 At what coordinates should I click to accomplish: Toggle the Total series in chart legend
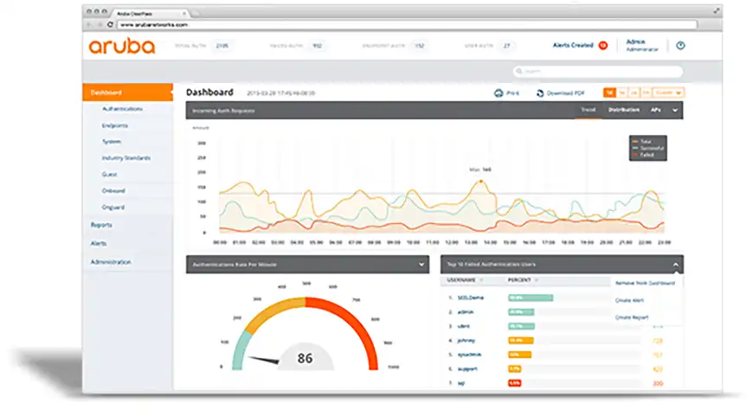click(647, 140)
